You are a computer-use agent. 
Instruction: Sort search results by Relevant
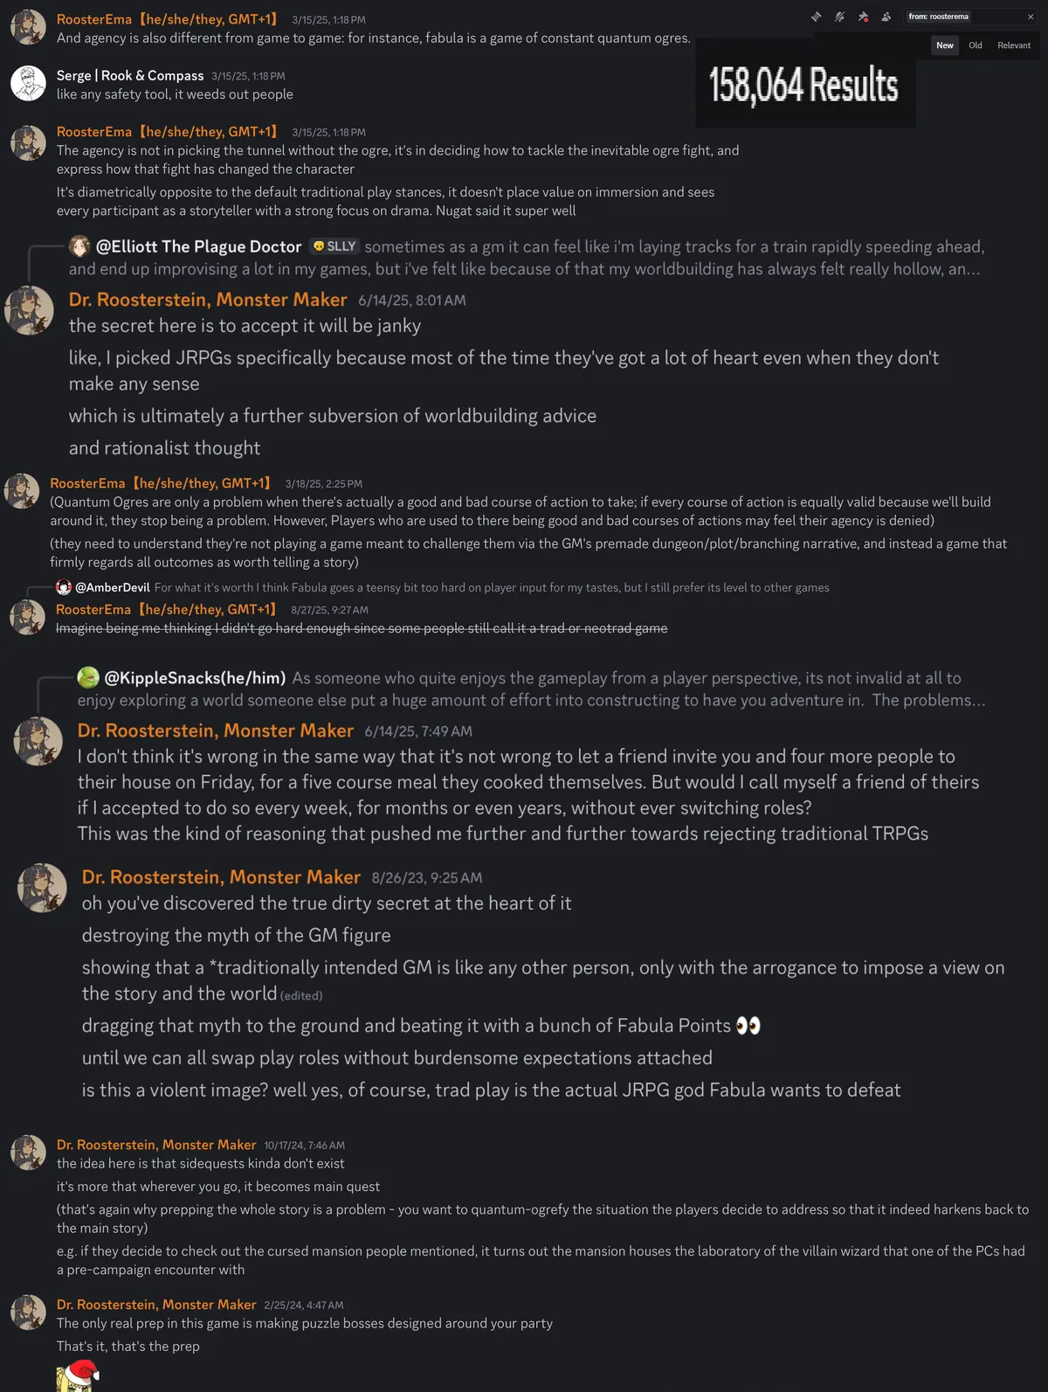[1014, 45]
